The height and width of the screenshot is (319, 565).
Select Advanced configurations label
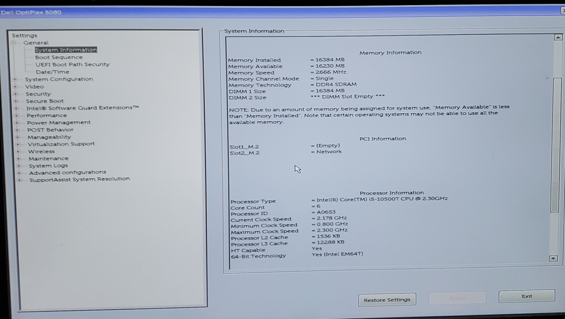(x=68, y=173)
